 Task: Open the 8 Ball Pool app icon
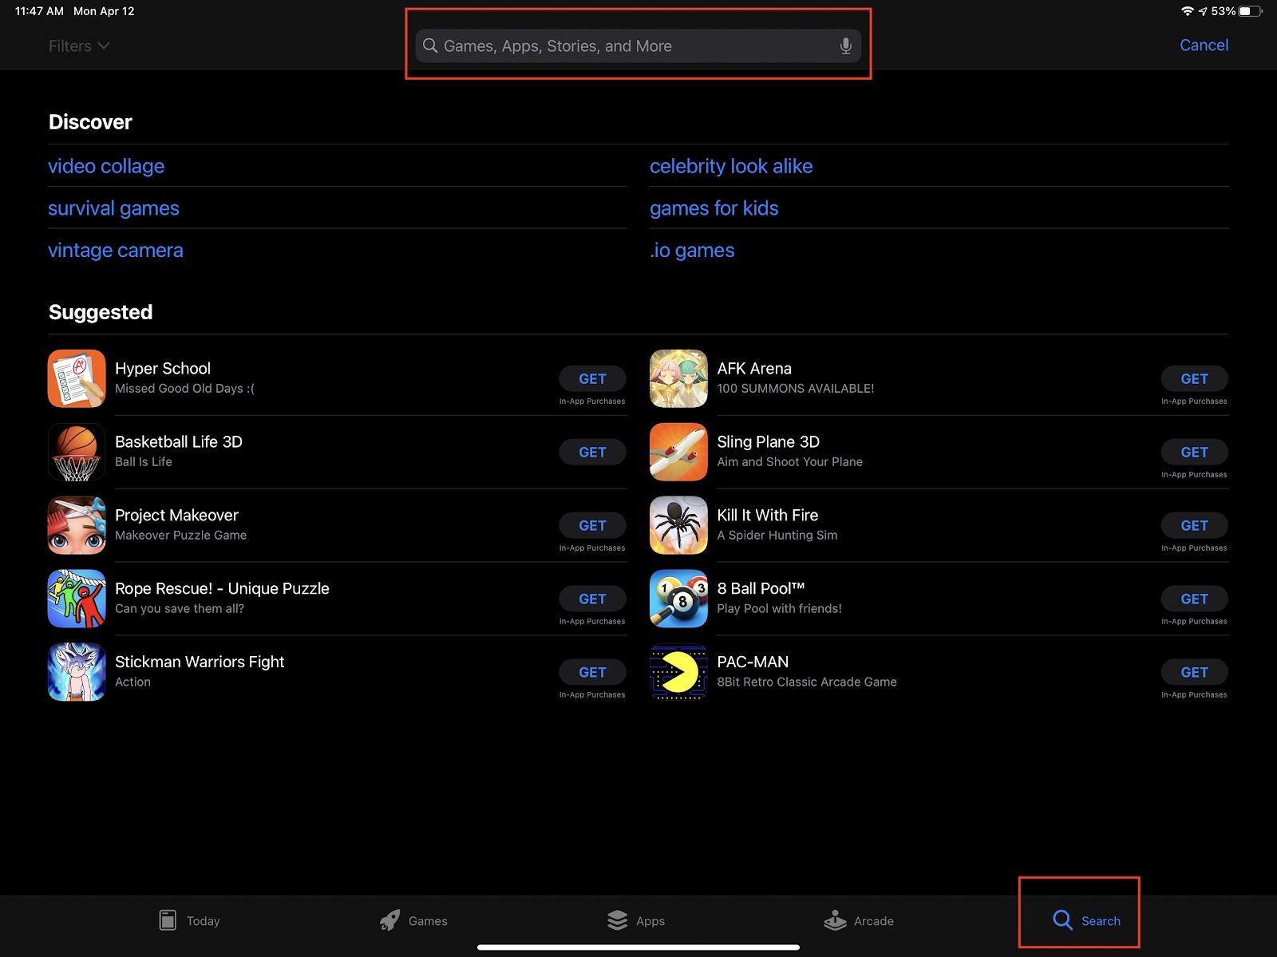[x=678, y=599]
